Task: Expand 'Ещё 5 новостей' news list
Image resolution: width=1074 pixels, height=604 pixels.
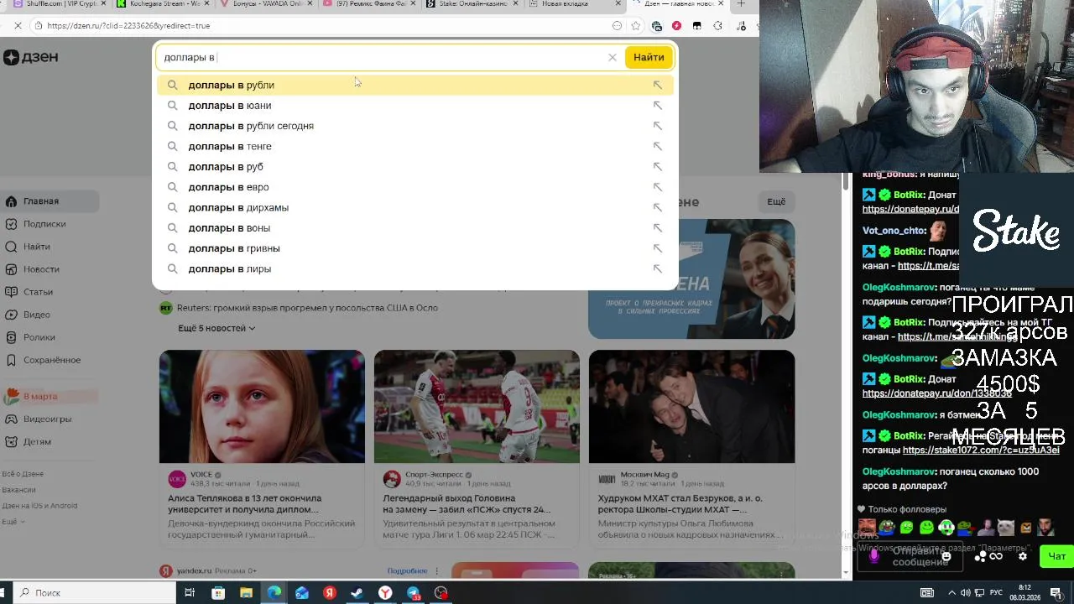Action: pos(216,328)
